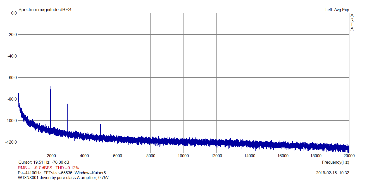
Task: Click the 'Spectrum magnitude dBFS' title
Action: click(x=45, y=10)
